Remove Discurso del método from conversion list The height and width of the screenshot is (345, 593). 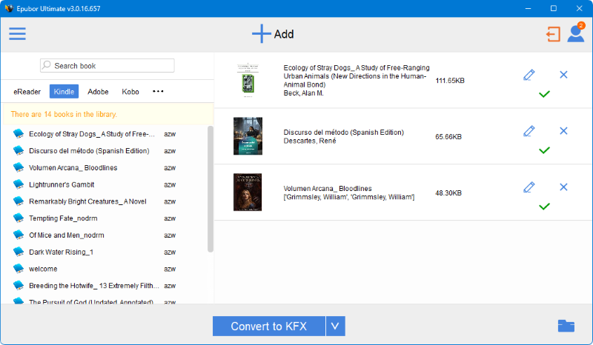[x=563, y=131]
